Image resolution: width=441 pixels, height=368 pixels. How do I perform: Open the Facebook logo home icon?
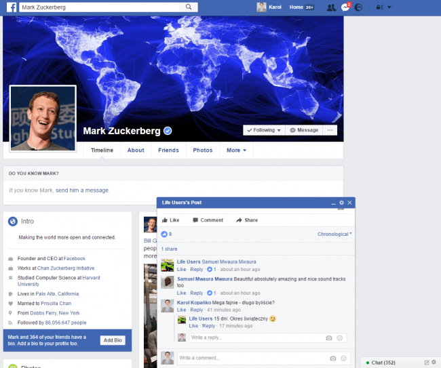pyautogui.click(x=12, y=7)
